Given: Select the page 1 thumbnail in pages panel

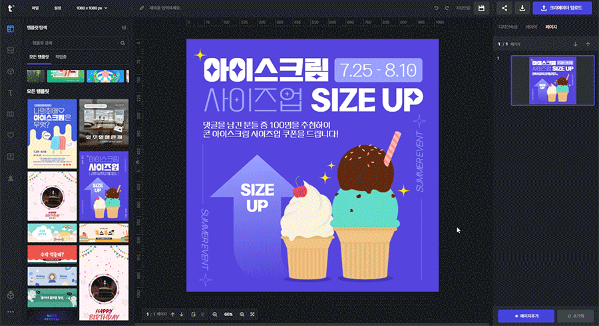Looking at the screenshot, I should click(x=552, y=80).
